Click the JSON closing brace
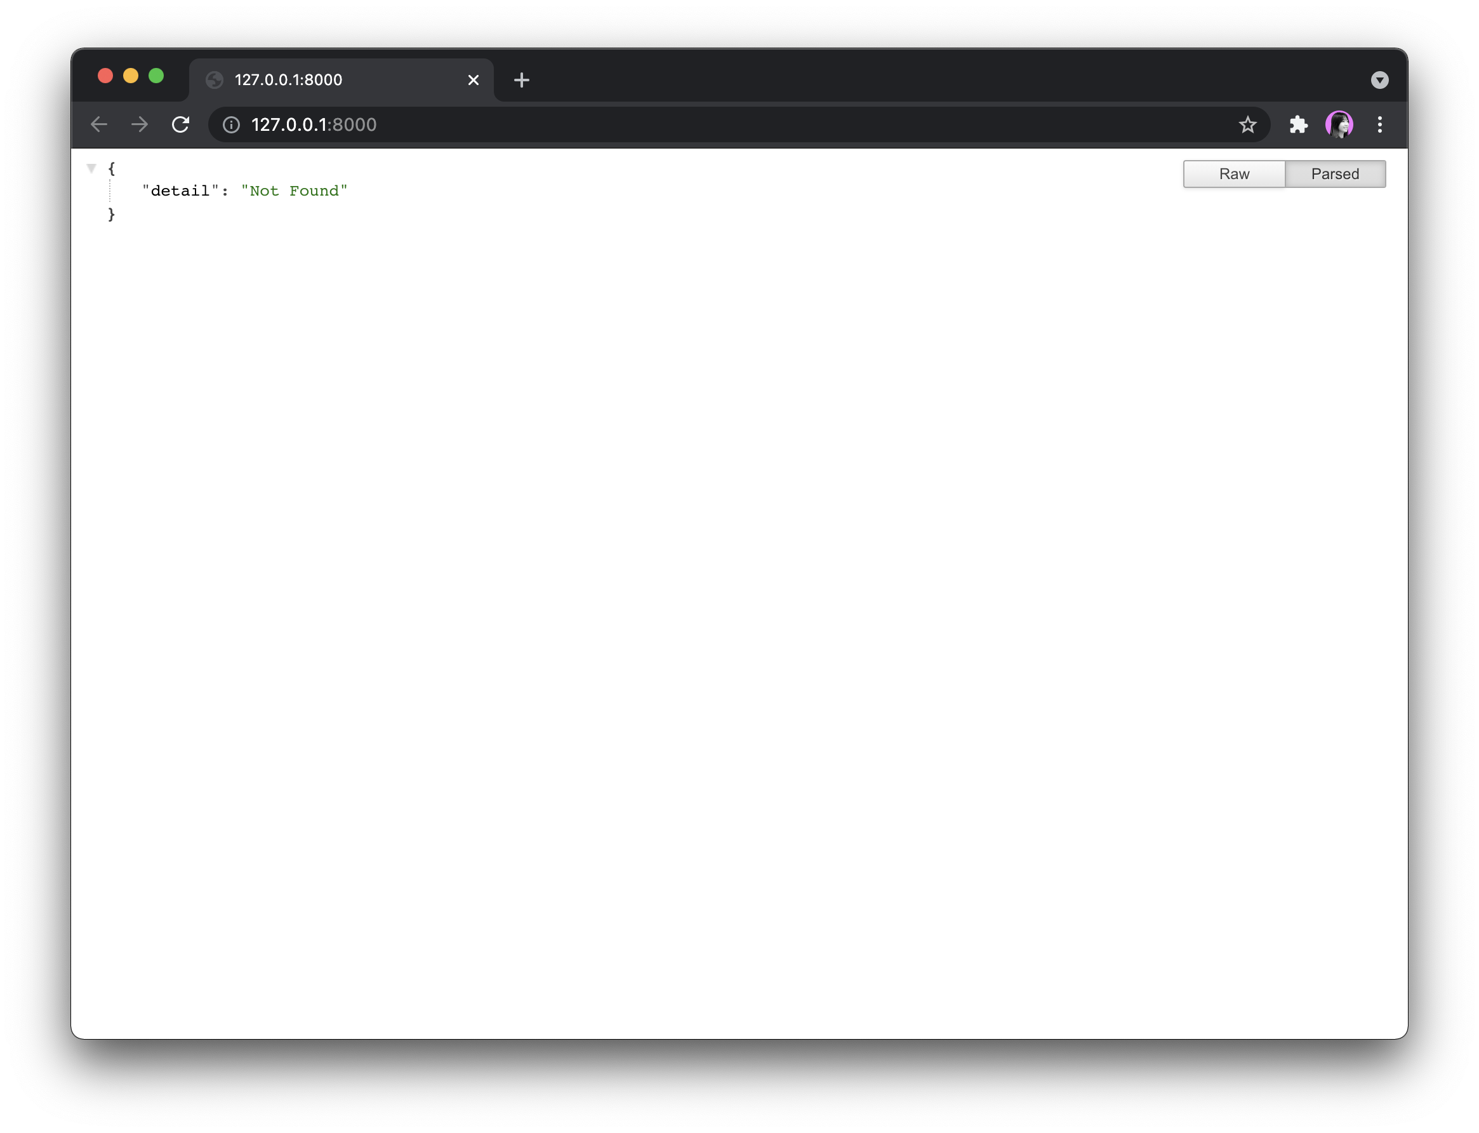 [112, 215]
